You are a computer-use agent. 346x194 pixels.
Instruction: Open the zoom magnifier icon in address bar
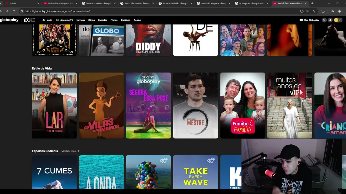click(308, 11)
